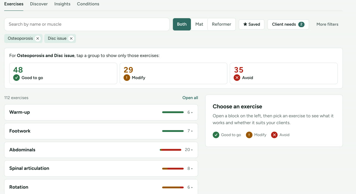This screenshot has height=194, width=356.
Task: Expand the Abdominals exercise block
Action: point(101,150)
